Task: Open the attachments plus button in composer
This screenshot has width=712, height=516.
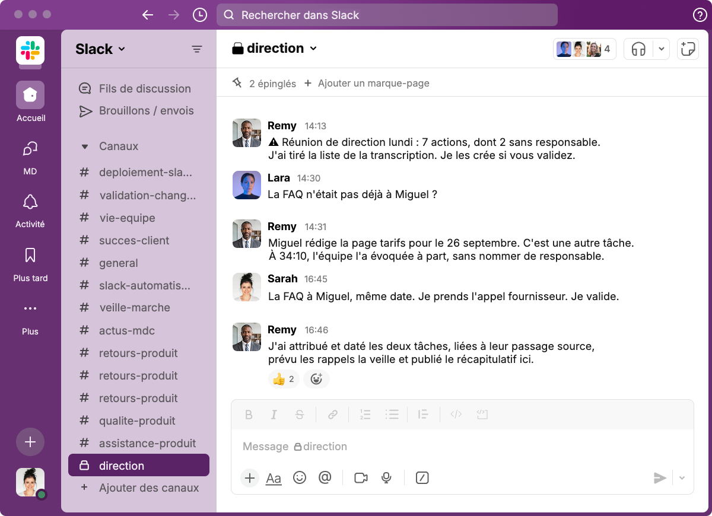Action: pos(250,478)
